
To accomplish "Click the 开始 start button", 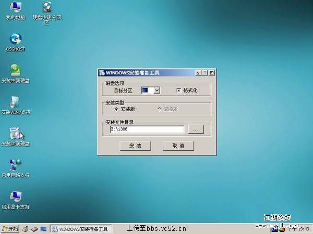I will [10, 229].
